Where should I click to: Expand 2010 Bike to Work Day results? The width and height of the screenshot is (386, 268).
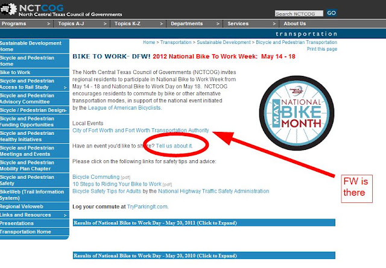[x=204, y=255]
